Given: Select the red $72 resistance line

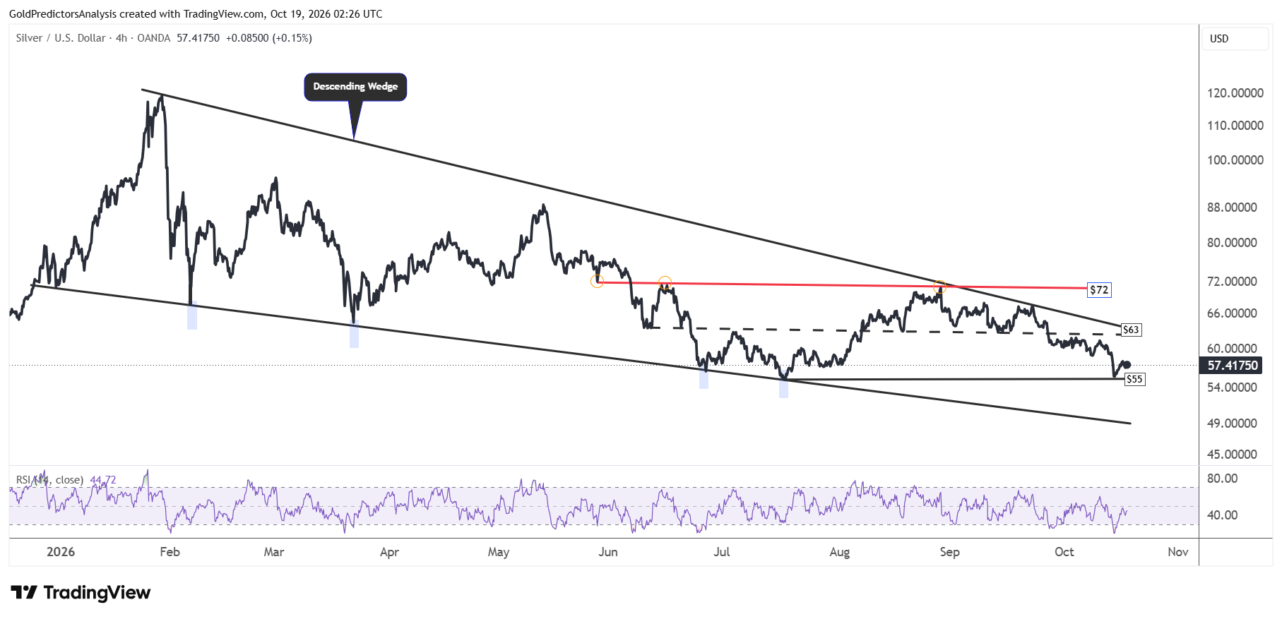Looking at the screenshot, I should tap(842, 285).
